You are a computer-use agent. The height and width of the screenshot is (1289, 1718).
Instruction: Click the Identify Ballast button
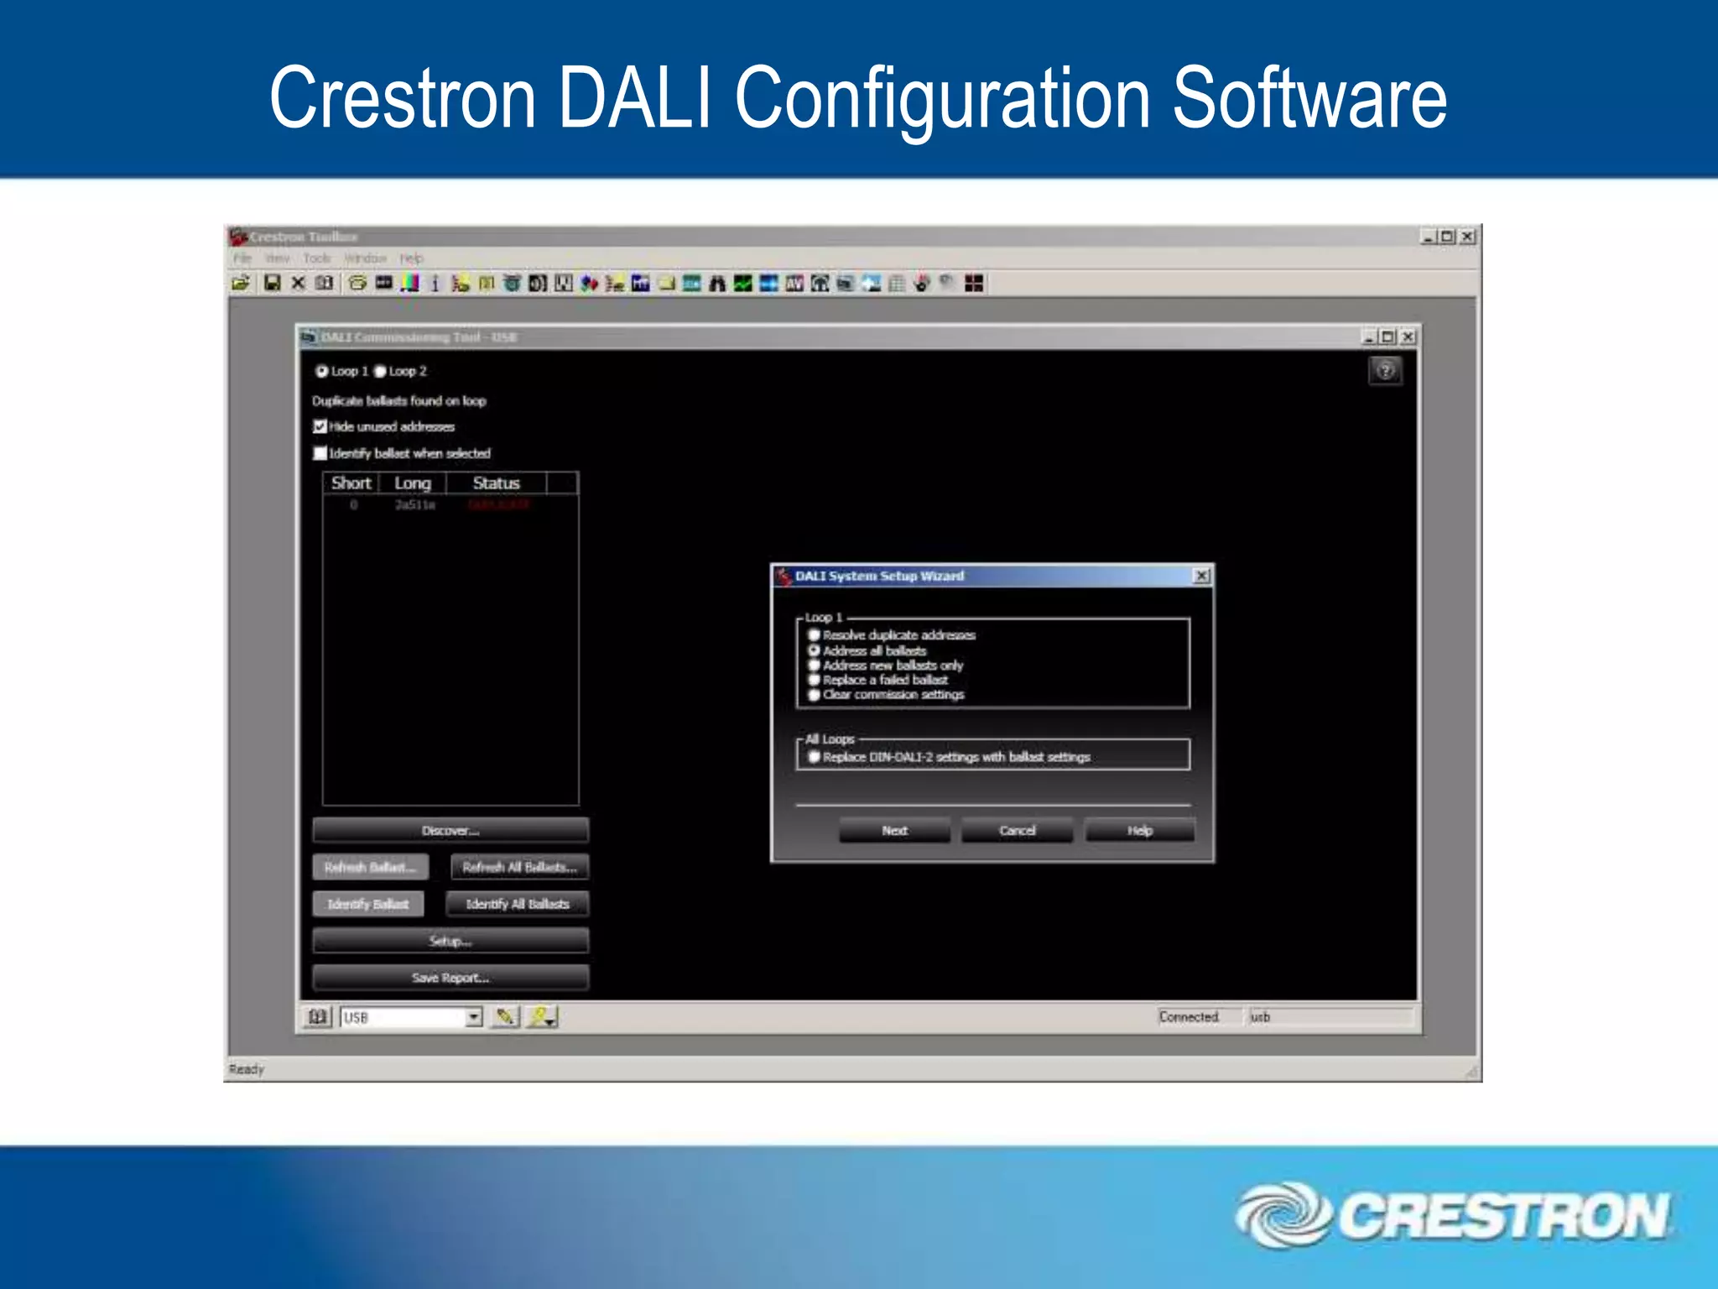point(368,904)
